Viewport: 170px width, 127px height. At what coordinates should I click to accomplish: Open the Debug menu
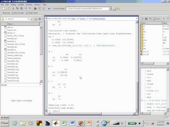pos(13,5)
